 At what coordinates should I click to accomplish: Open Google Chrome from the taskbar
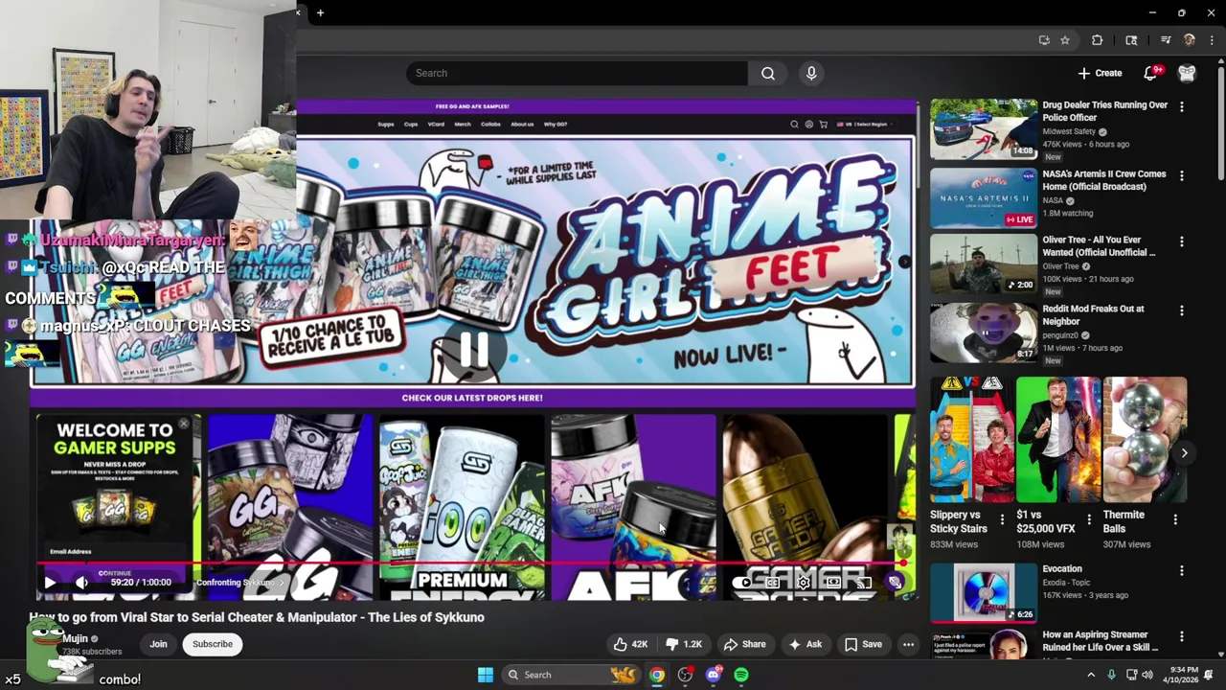pyautogui.click(x=656, y=675)
